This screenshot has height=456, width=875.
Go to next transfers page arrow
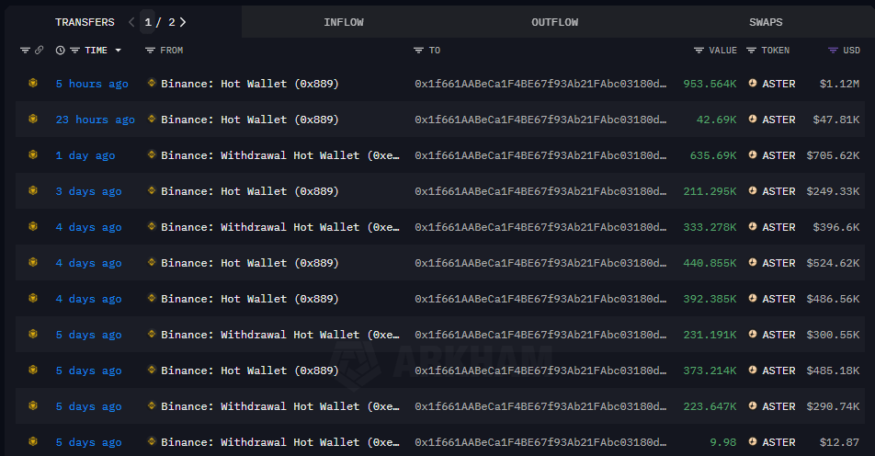point(183,22)
